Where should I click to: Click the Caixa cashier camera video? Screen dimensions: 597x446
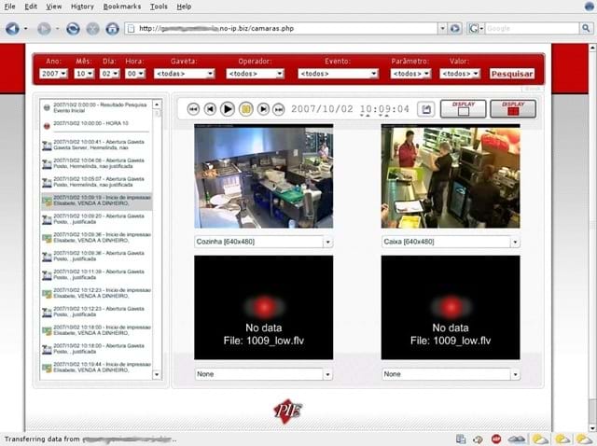(451, 176)
